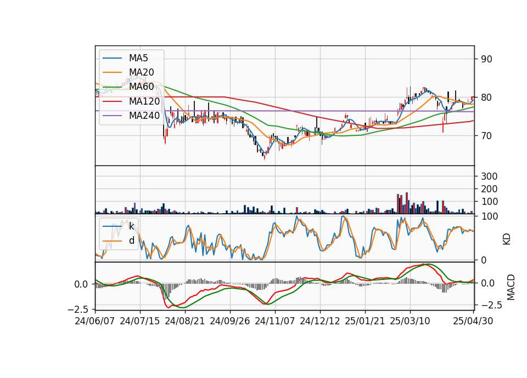
Task: Click the right MACD axis −2.5 label
Action: point(492,305)
